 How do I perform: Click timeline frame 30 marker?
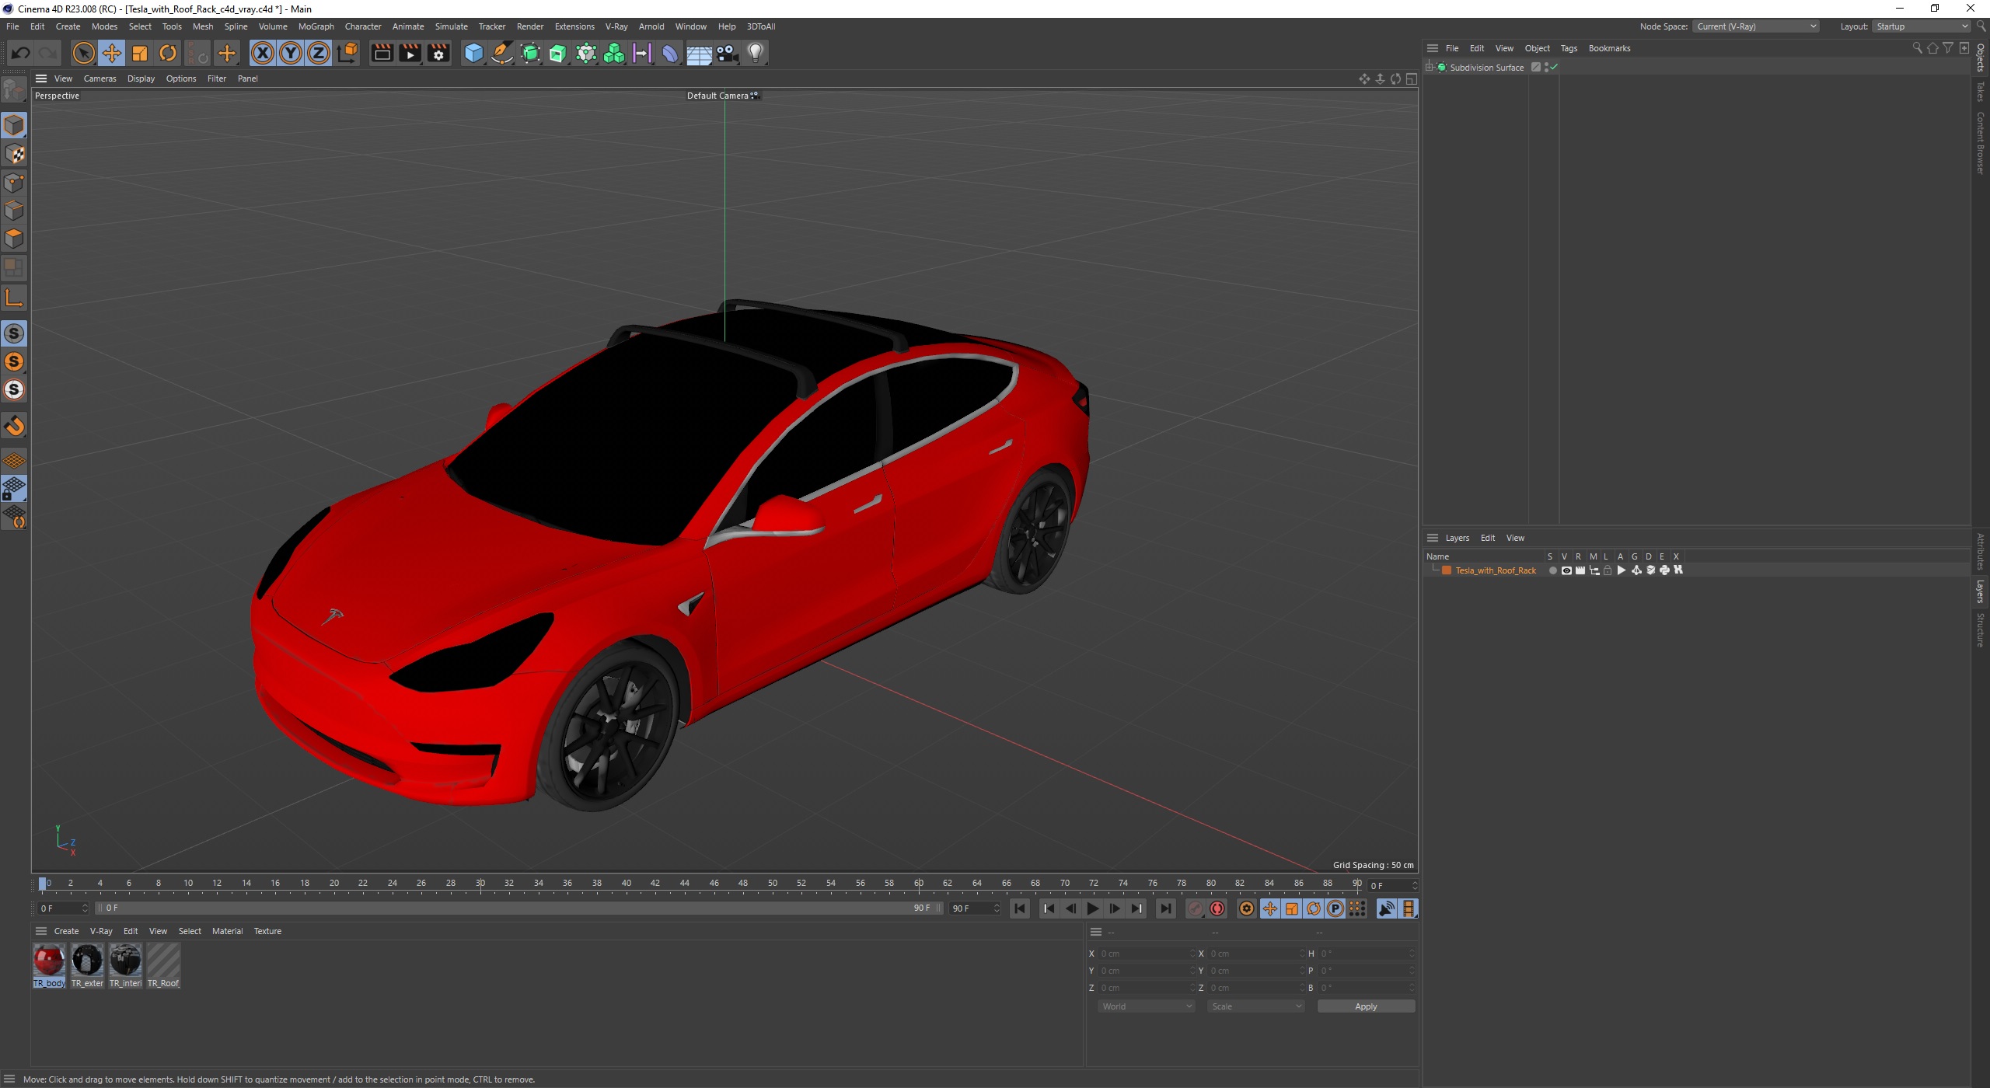click(x=480, y=884)
